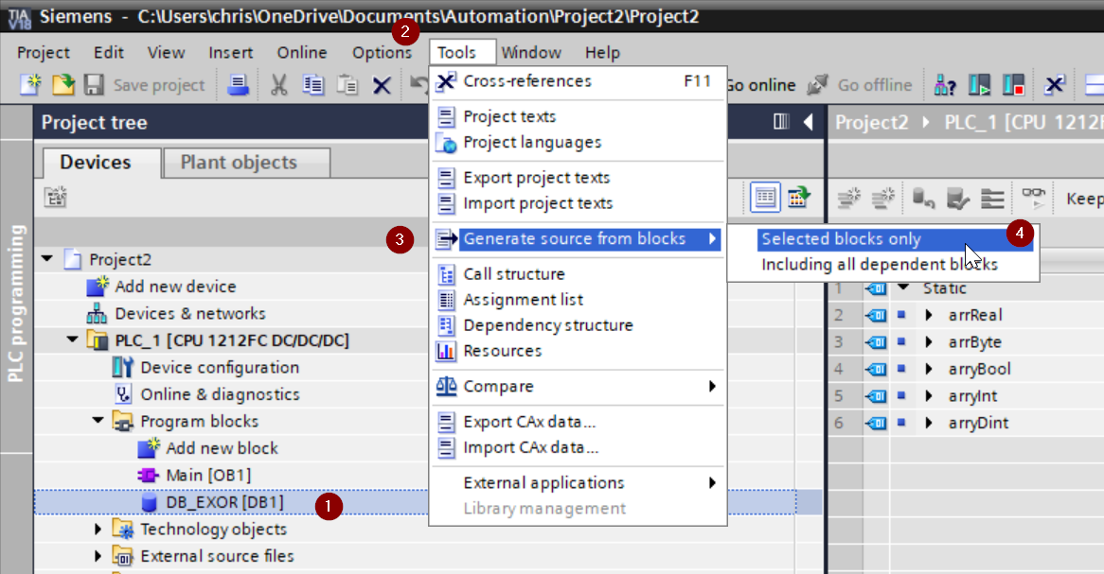
Task: Open the Window menu
Action: pos(531,53)
